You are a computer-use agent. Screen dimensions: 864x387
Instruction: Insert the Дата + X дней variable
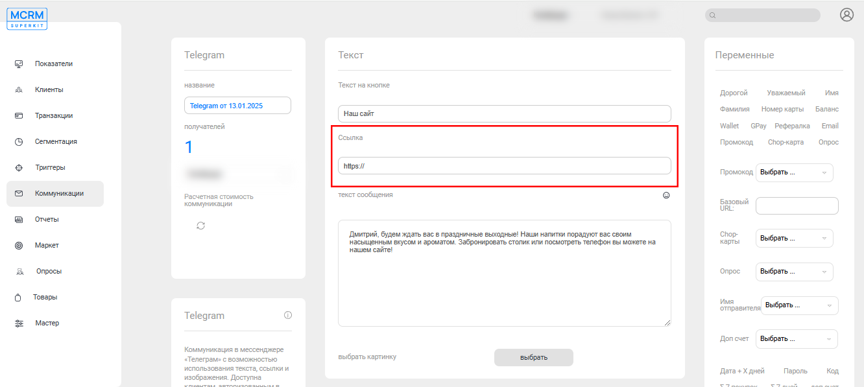[742, 371]
